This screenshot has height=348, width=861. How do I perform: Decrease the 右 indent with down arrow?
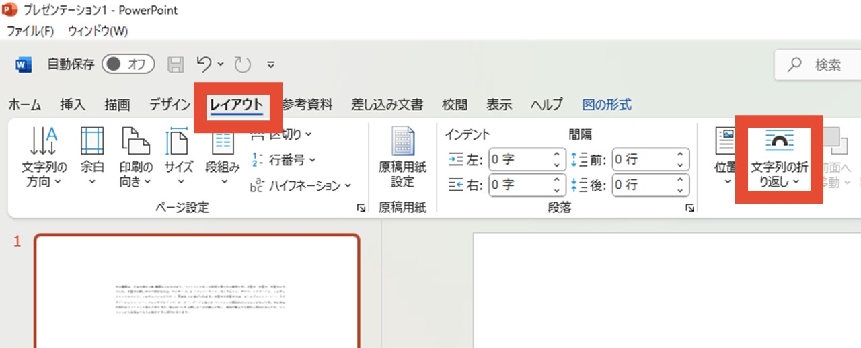557,189
